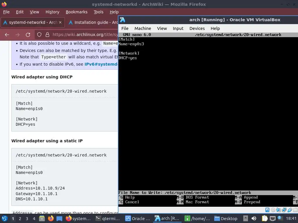This screenshot has width=298, height=223.
Task: Open Firefox Help menu
Action: (x=114, y=12)
